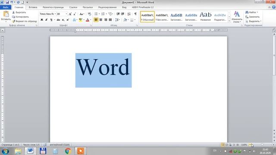The image size is (276, 155).
Task: Toggle subscript formatting
Action: point(63,20)
